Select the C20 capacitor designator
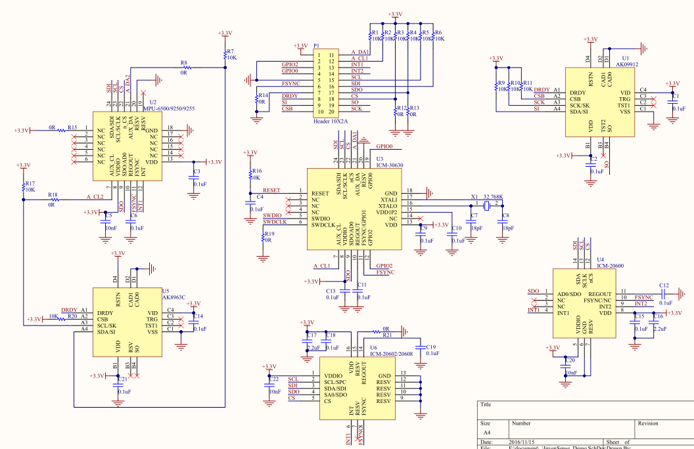 [x=570, y=360]
